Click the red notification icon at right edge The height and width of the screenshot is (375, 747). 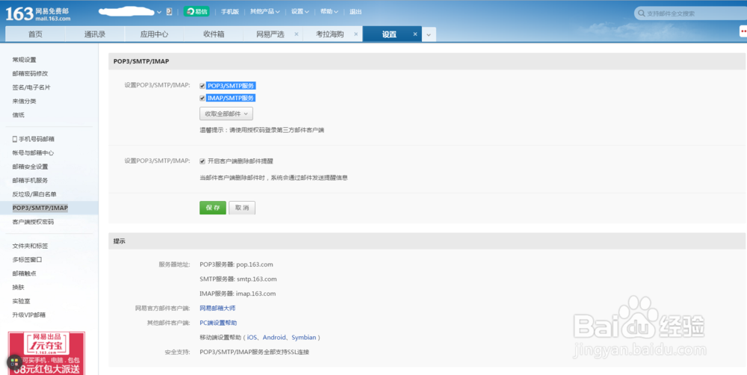pos(743,31)
